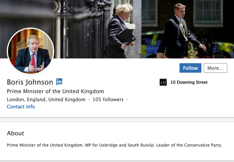
Task: Click the London, England location text
Action: point(46,99)
